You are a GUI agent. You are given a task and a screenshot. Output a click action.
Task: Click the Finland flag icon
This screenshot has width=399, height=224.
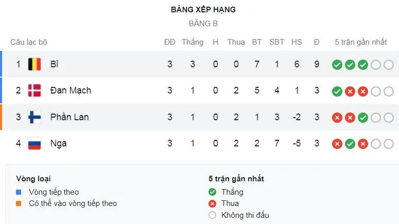pos(34,117)
